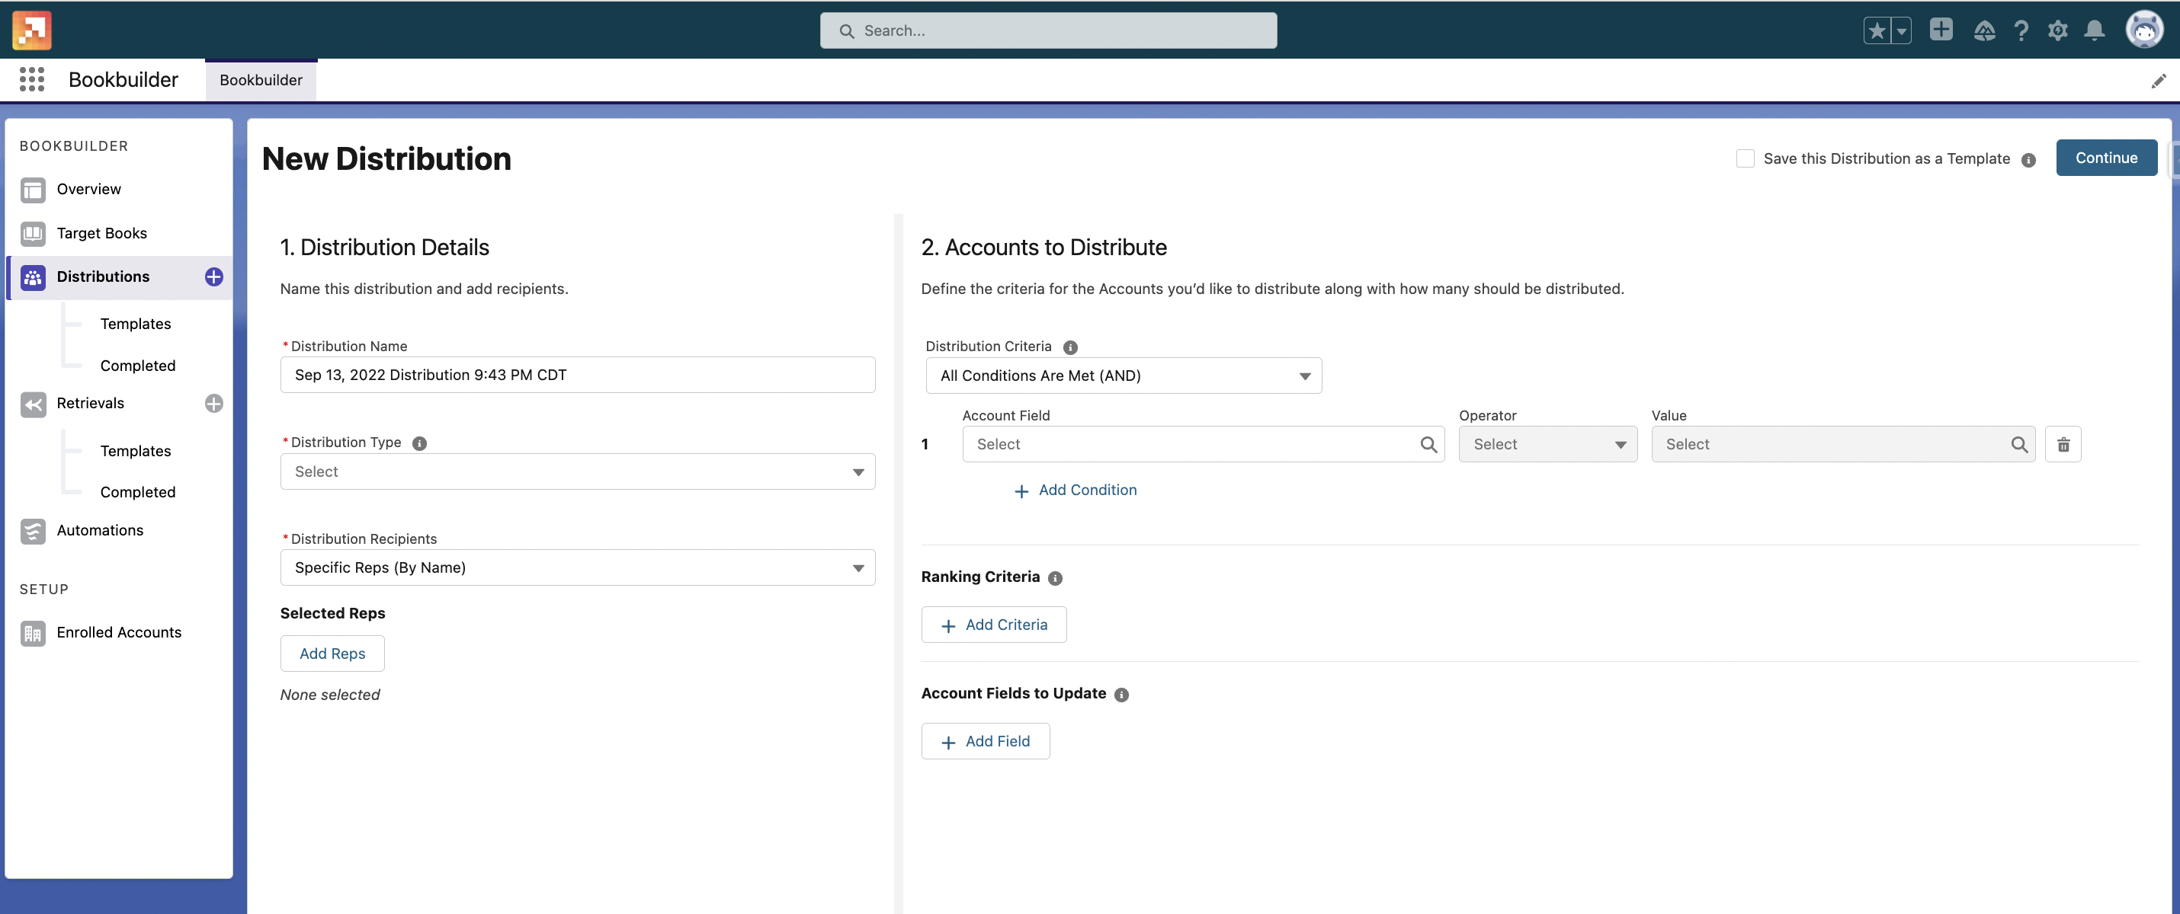Click the Add Reps button
This screenshot has height=914, width=2180.
[x=332, y=654]
